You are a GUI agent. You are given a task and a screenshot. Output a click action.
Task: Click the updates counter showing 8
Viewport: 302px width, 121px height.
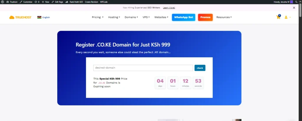[37, 2]
